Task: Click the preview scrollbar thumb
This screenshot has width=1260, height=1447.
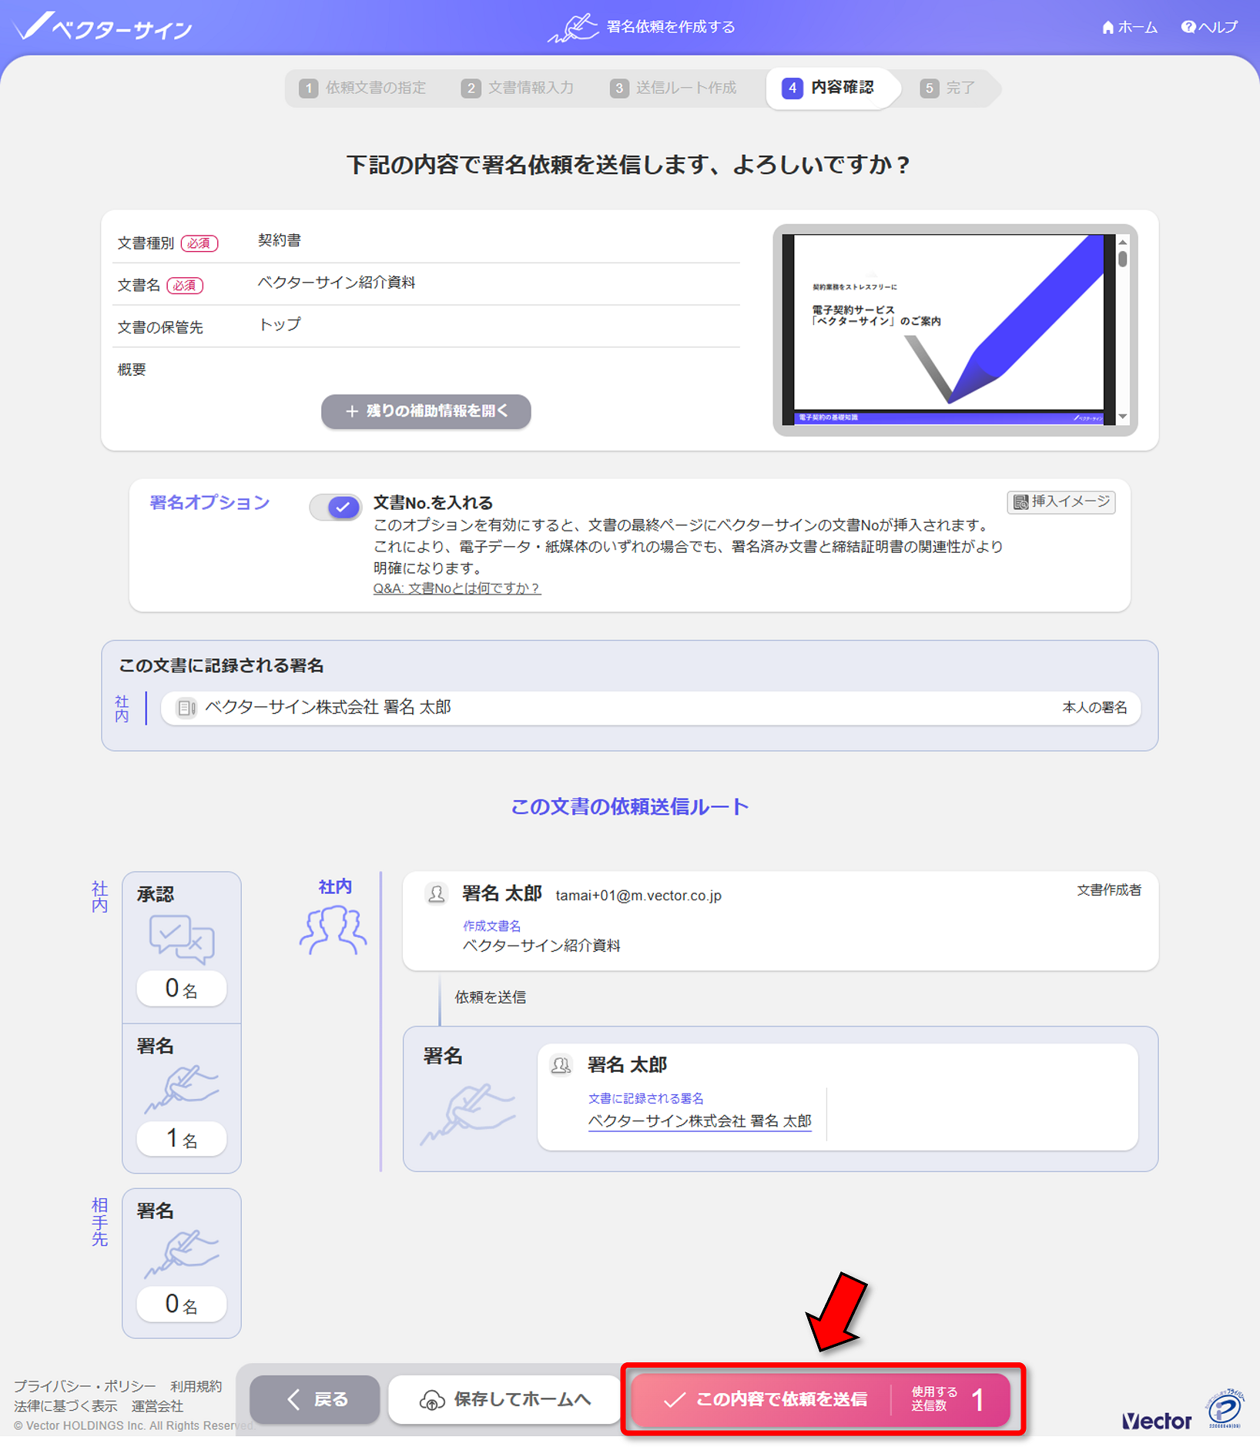Action: [x=1123, y=259]
